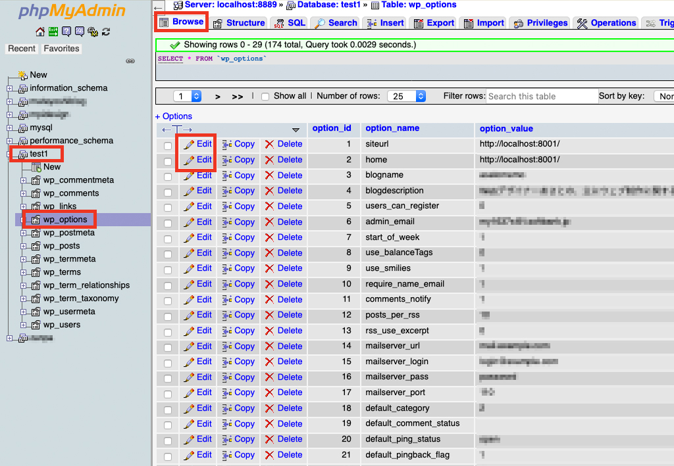Screen dimensions: 674x466
Task: Enable the Show all checkbox
Action: tap(265, 97)
